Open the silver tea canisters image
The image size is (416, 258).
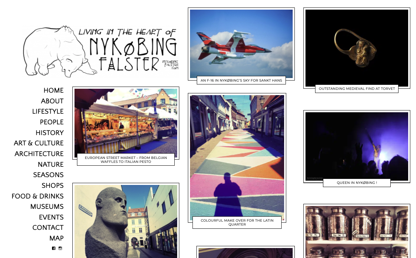click(x=356, y=232)
